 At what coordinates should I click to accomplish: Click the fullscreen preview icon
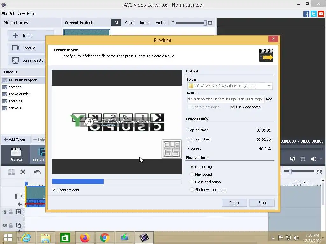coord(292,159)
